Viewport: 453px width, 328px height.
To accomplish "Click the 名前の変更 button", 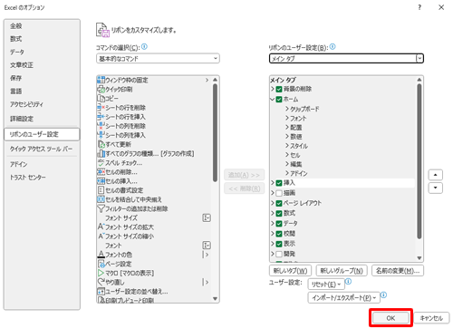I will pos(398,271).
